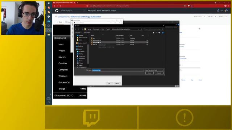Go to GitHub Marketplace

[106, 11]
